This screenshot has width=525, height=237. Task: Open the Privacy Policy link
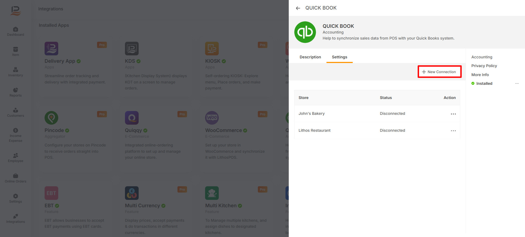pos(484,66)
